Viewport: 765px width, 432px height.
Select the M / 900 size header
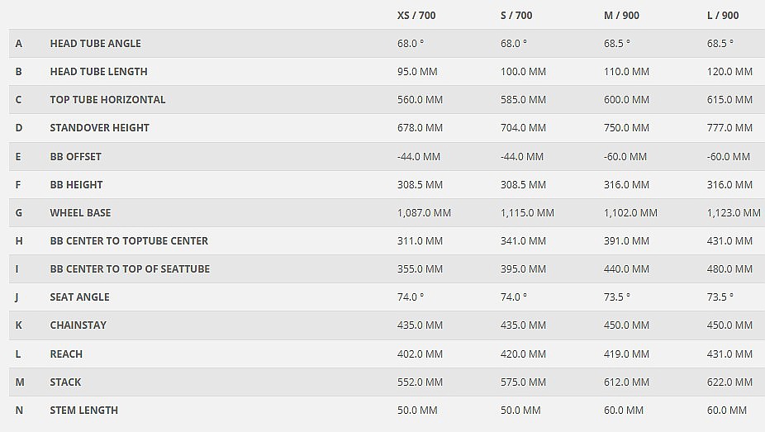coord(621,15)
